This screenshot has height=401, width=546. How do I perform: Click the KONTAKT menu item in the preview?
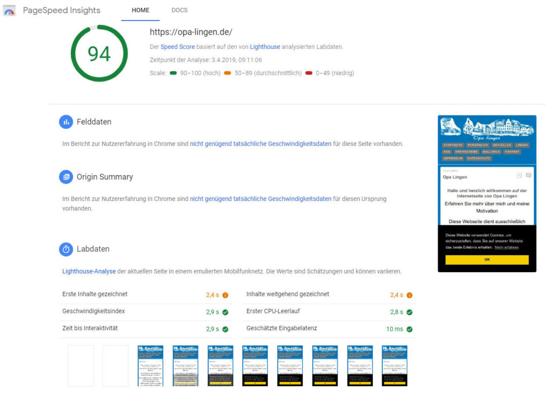click(x=512, y=152)
